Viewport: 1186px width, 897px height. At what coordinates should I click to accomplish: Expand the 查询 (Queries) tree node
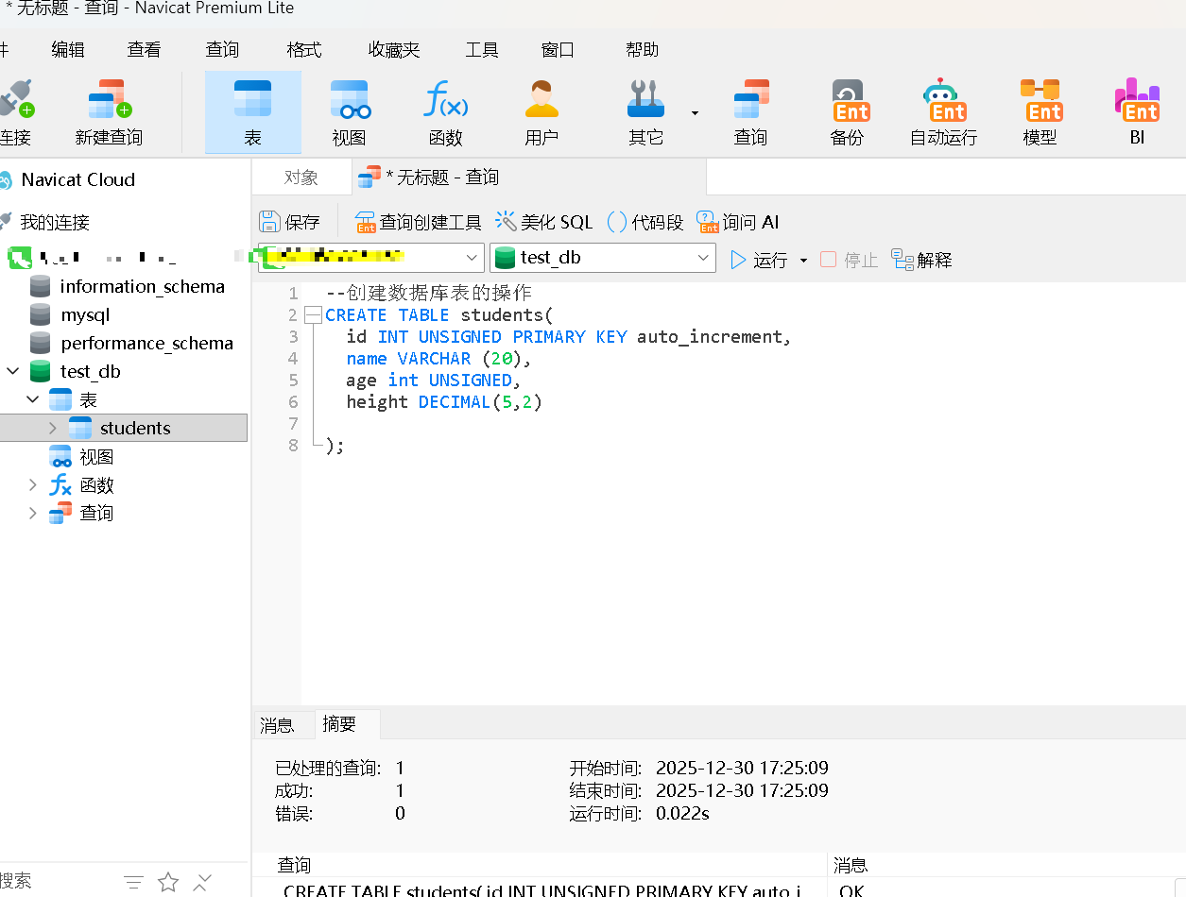[x=33, y=513]
